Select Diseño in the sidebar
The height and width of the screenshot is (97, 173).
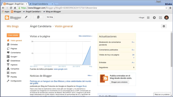coord(13,73)
